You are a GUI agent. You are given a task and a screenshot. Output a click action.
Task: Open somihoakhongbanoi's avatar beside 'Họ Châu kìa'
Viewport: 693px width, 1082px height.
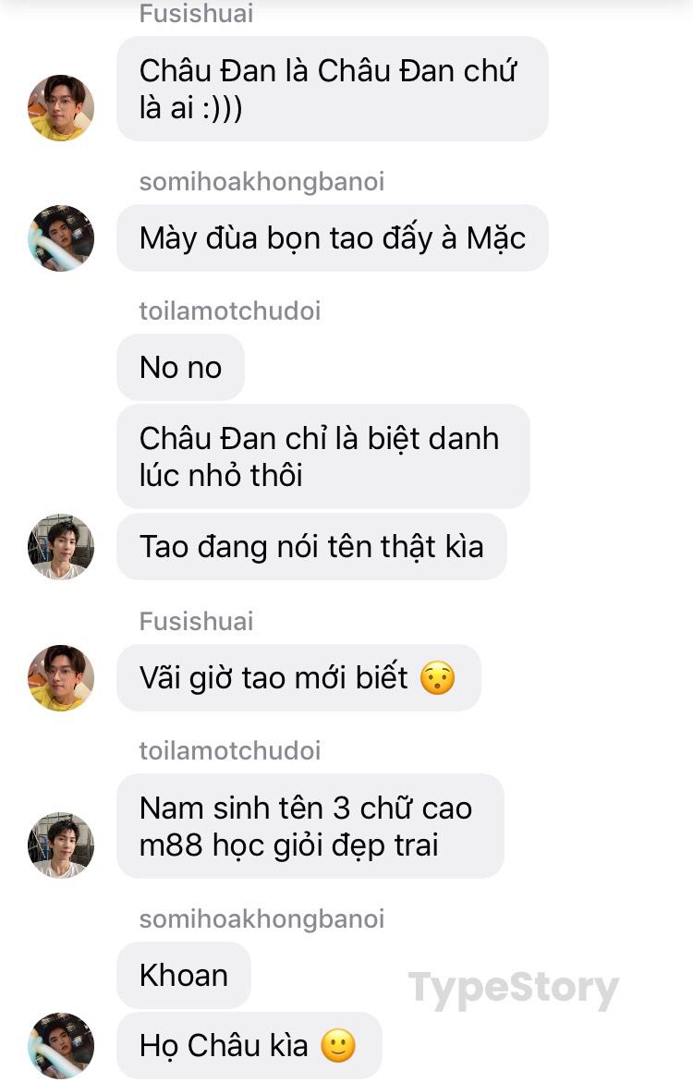(x=61, y=1045)
